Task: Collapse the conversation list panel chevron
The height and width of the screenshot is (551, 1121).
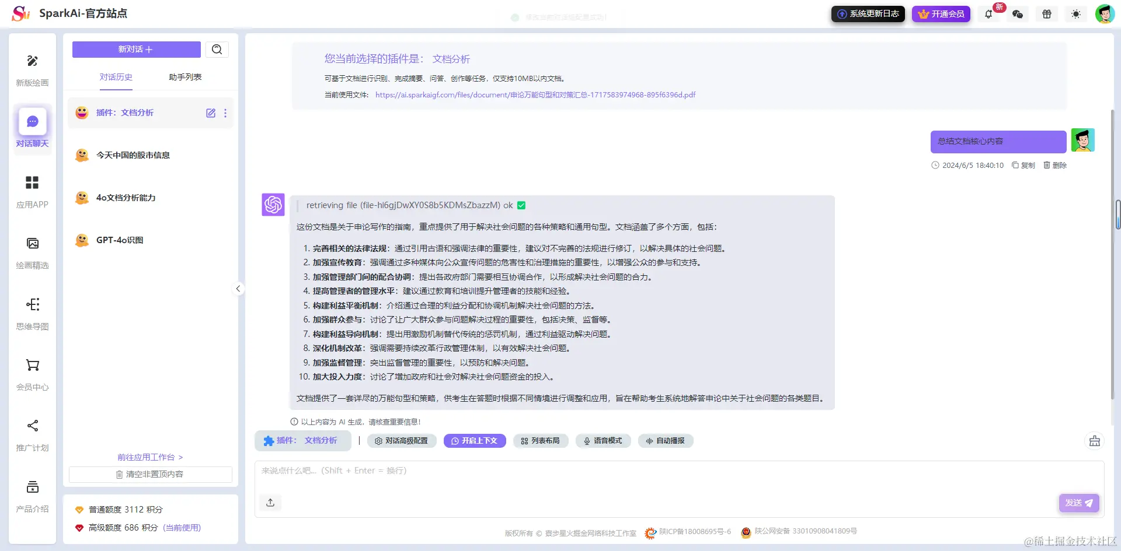Action: [238, 288]
